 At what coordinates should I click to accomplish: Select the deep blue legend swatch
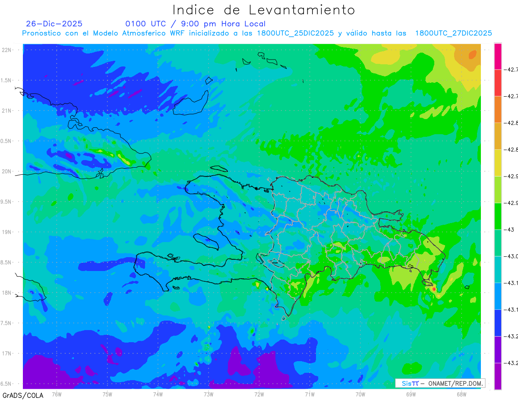(498, 323)
